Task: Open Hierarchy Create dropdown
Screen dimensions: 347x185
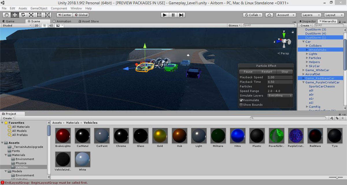Action: [x=306, y=25]
